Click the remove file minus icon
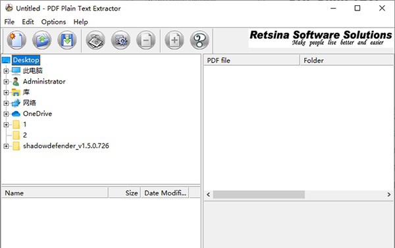This screenshot has height=248, width=395. [x=146, y=40]
